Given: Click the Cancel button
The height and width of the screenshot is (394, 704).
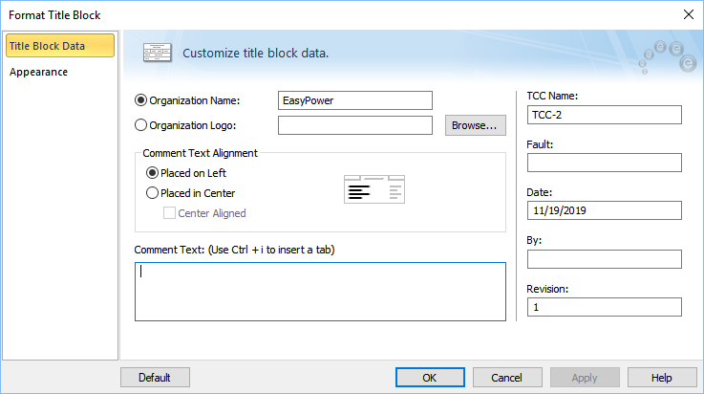Looking at the screenshot, I should (507, 378).
